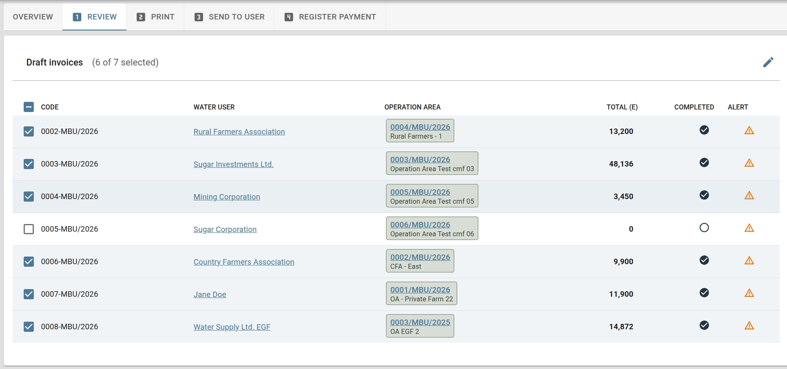This screenshot has height=369, width=787.
Task: Click the pencil edit icon for Draft invoices
Action: point(768,62)
